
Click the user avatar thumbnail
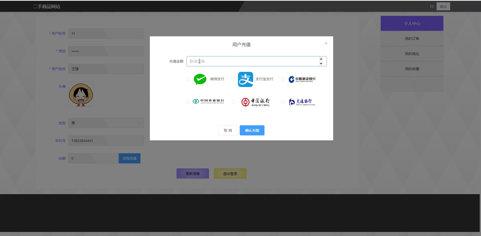coord(81,94)
